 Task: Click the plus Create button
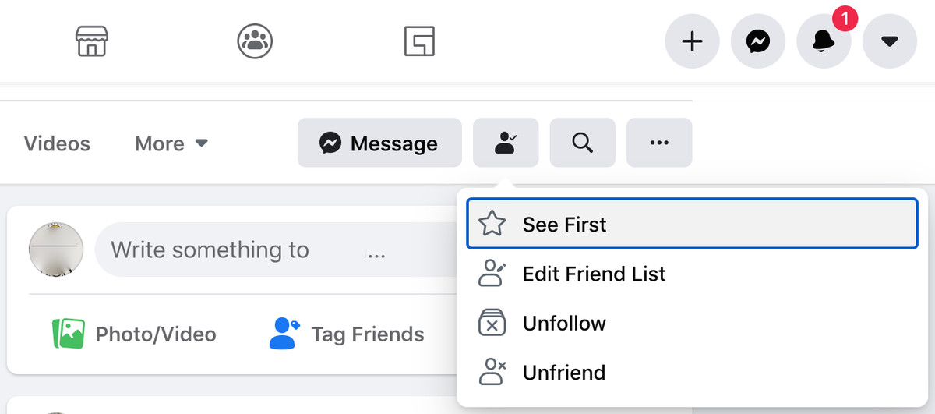pos(692,41)
